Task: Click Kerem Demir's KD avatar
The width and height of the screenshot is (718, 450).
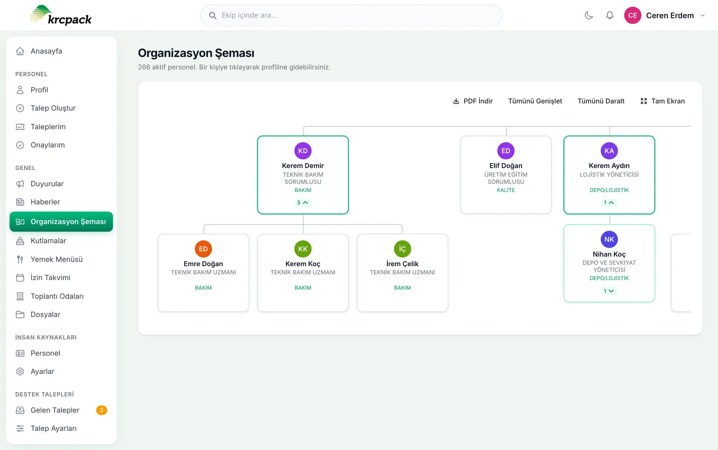Action: [x=303, y=151]
